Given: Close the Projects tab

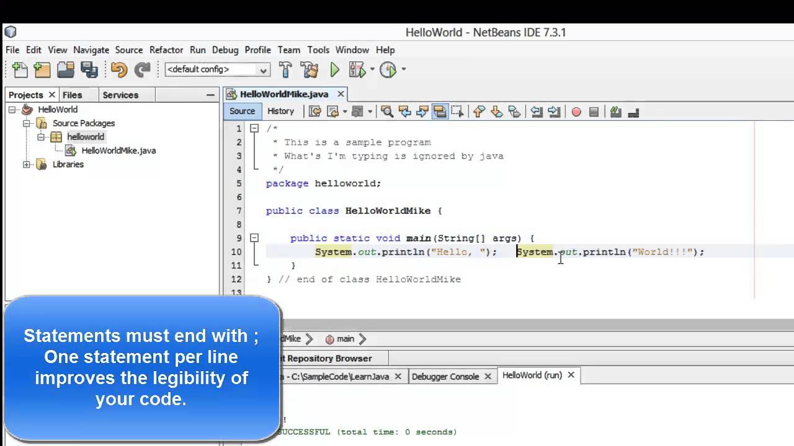Looking at the screenshot, I should (52, 95).
